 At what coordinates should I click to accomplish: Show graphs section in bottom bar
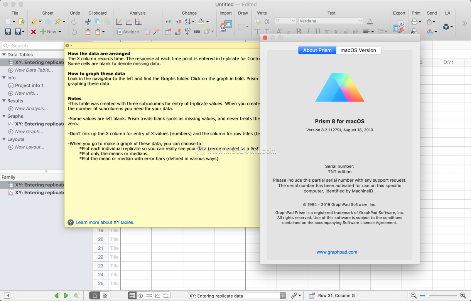pos(158,296)
